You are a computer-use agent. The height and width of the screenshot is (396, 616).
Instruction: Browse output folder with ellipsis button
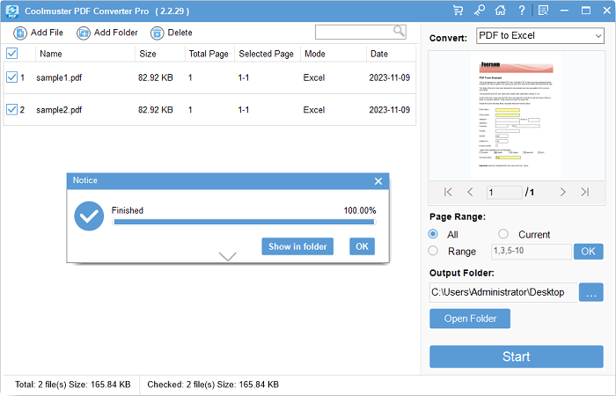click(x=590, y=292)
